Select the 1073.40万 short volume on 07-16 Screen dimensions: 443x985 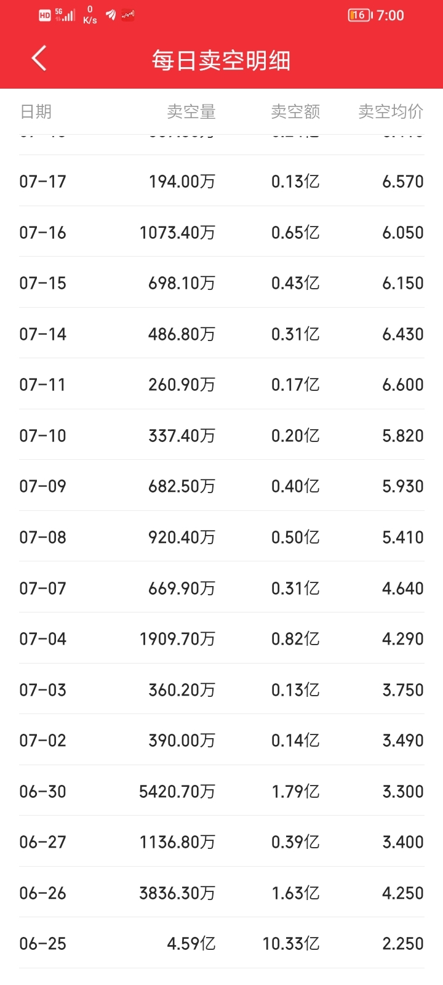tap(177, 233)
